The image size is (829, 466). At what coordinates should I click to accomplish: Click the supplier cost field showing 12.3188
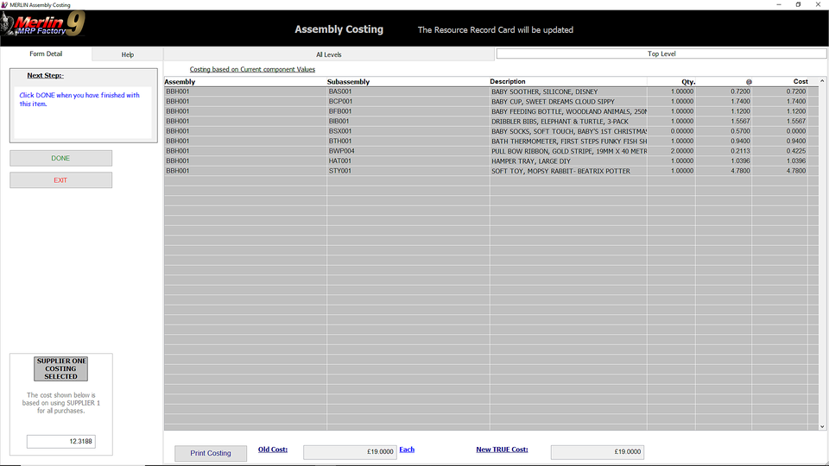60,442
